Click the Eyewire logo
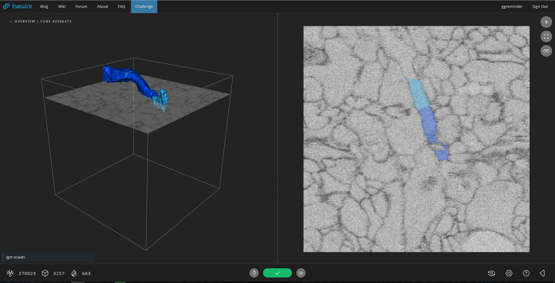 point(17,6)
